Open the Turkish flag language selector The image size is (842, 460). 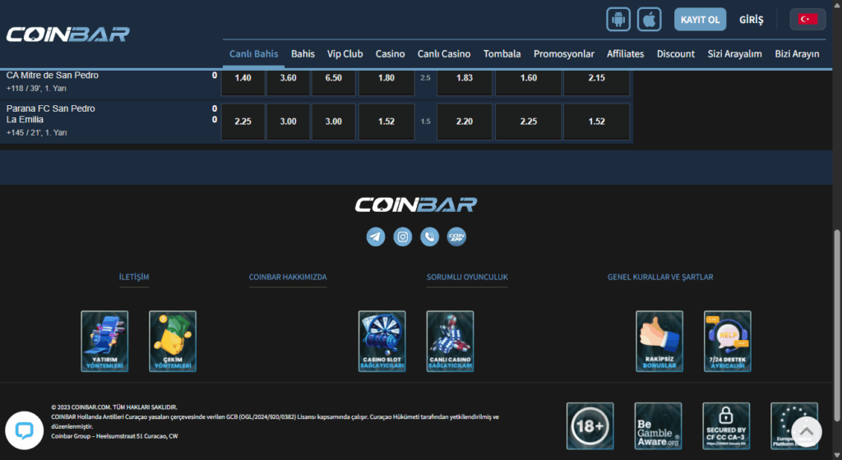coord(807,19)
